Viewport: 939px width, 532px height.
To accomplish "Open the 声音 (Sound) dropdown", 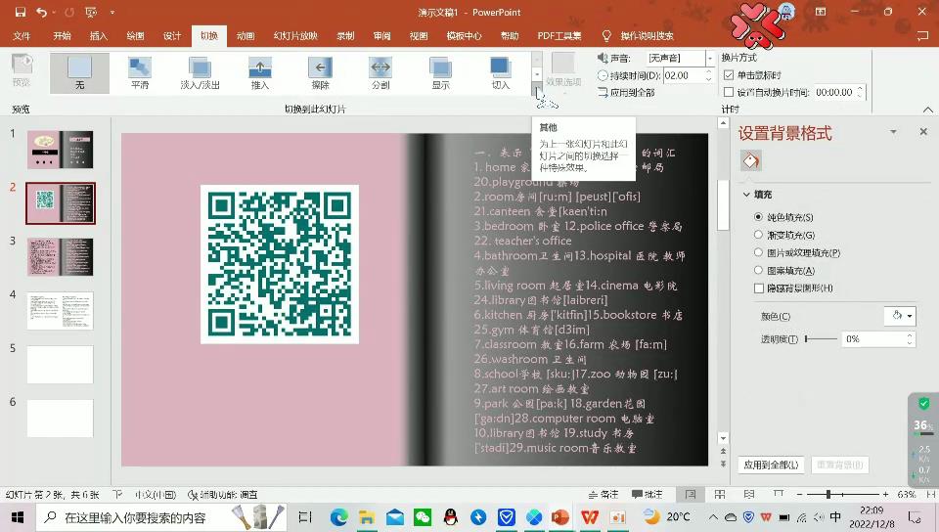I will [x=710, y=58].
